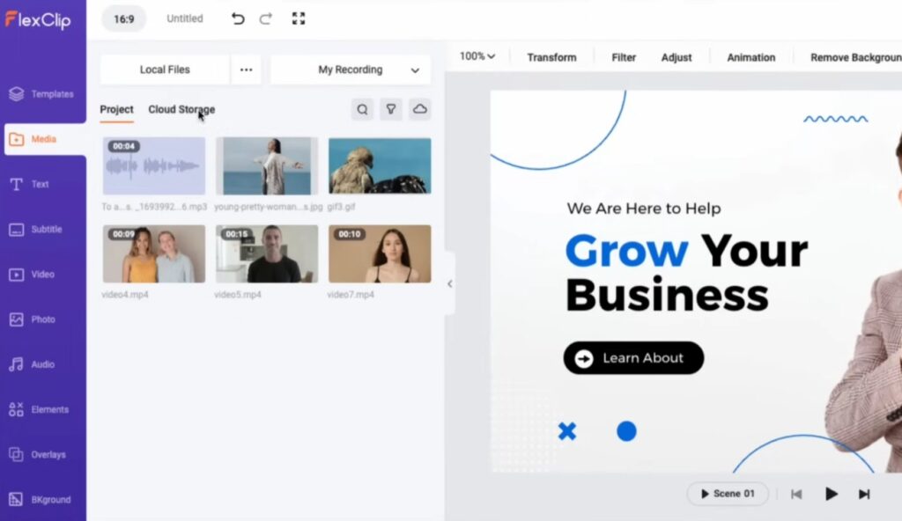Search the project media library
Viewport: 902px width, 521px height.
362,109
